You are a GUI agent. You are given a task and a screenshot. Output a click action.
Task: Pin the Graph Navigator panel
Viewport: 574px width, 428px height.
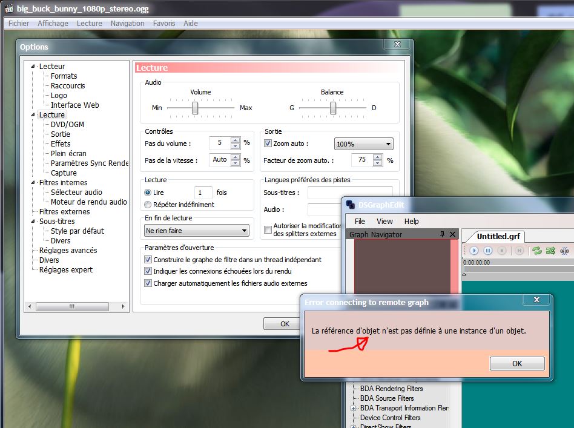pos(442,234)
